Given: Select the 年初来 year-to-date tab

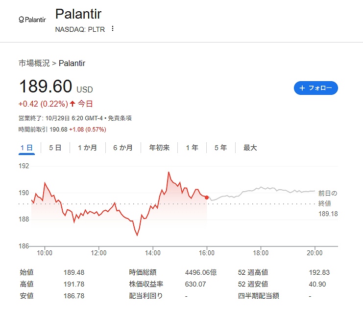Looking at the screenshot, I should tap(159, 148).
